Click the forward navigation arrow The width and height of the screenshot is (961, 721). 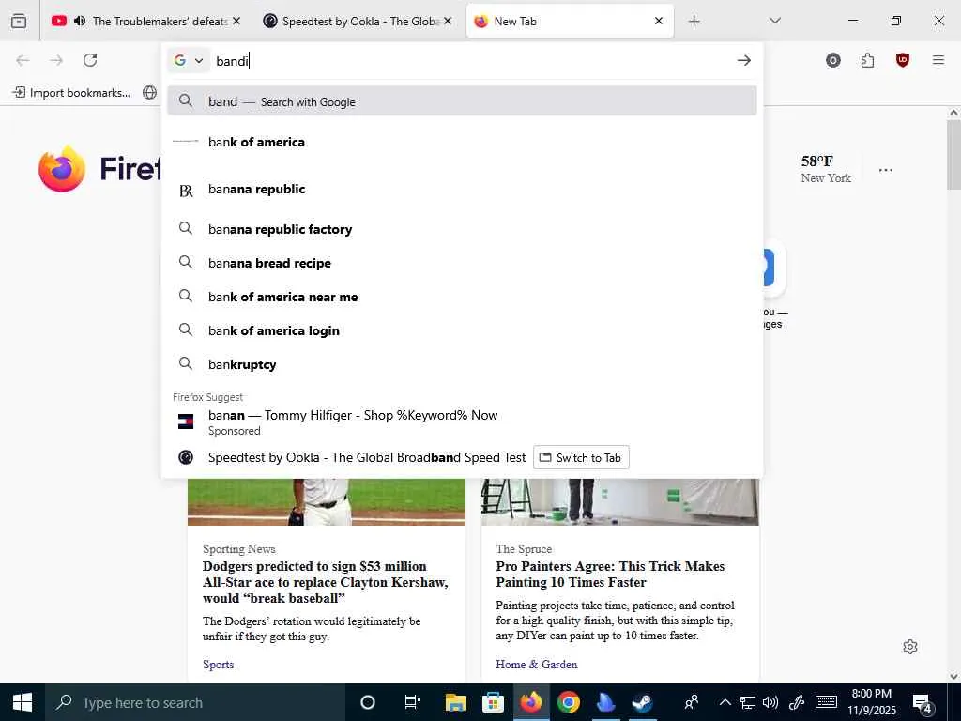coord(56,60)
